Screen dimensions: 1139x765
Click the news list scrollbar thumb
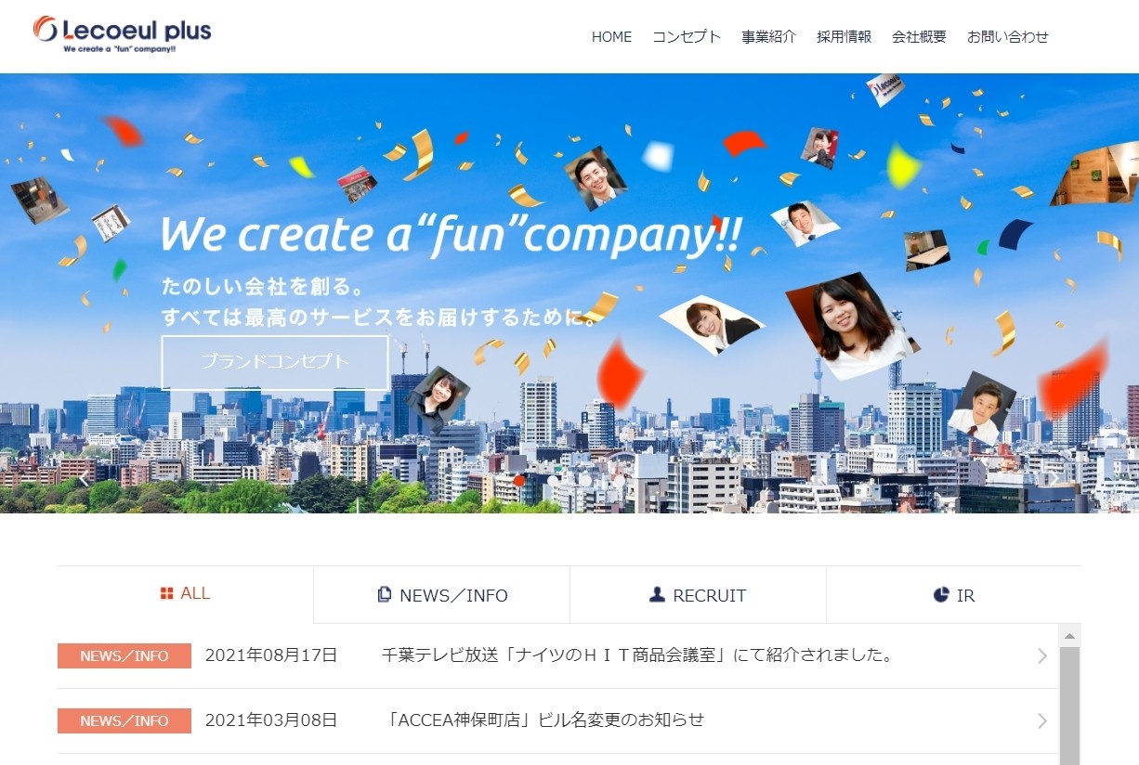pyautogui.click(x=1069, y=706)
